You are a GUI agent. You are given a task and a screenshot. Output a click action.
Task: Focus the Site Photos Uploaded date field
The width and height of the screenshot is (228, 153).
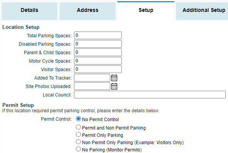click(x=92, y=86)
